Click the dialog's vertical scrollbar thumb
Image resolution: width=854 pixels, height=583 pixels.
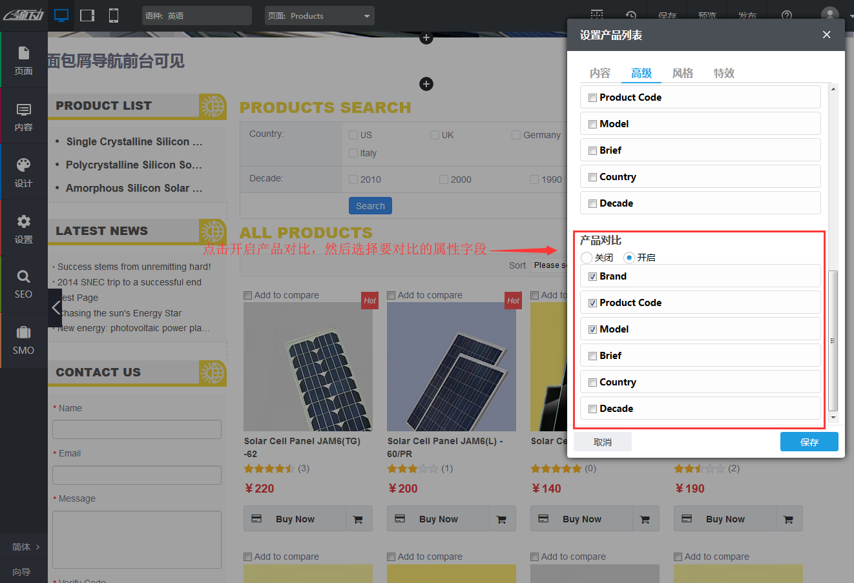[x=833, y=340]
